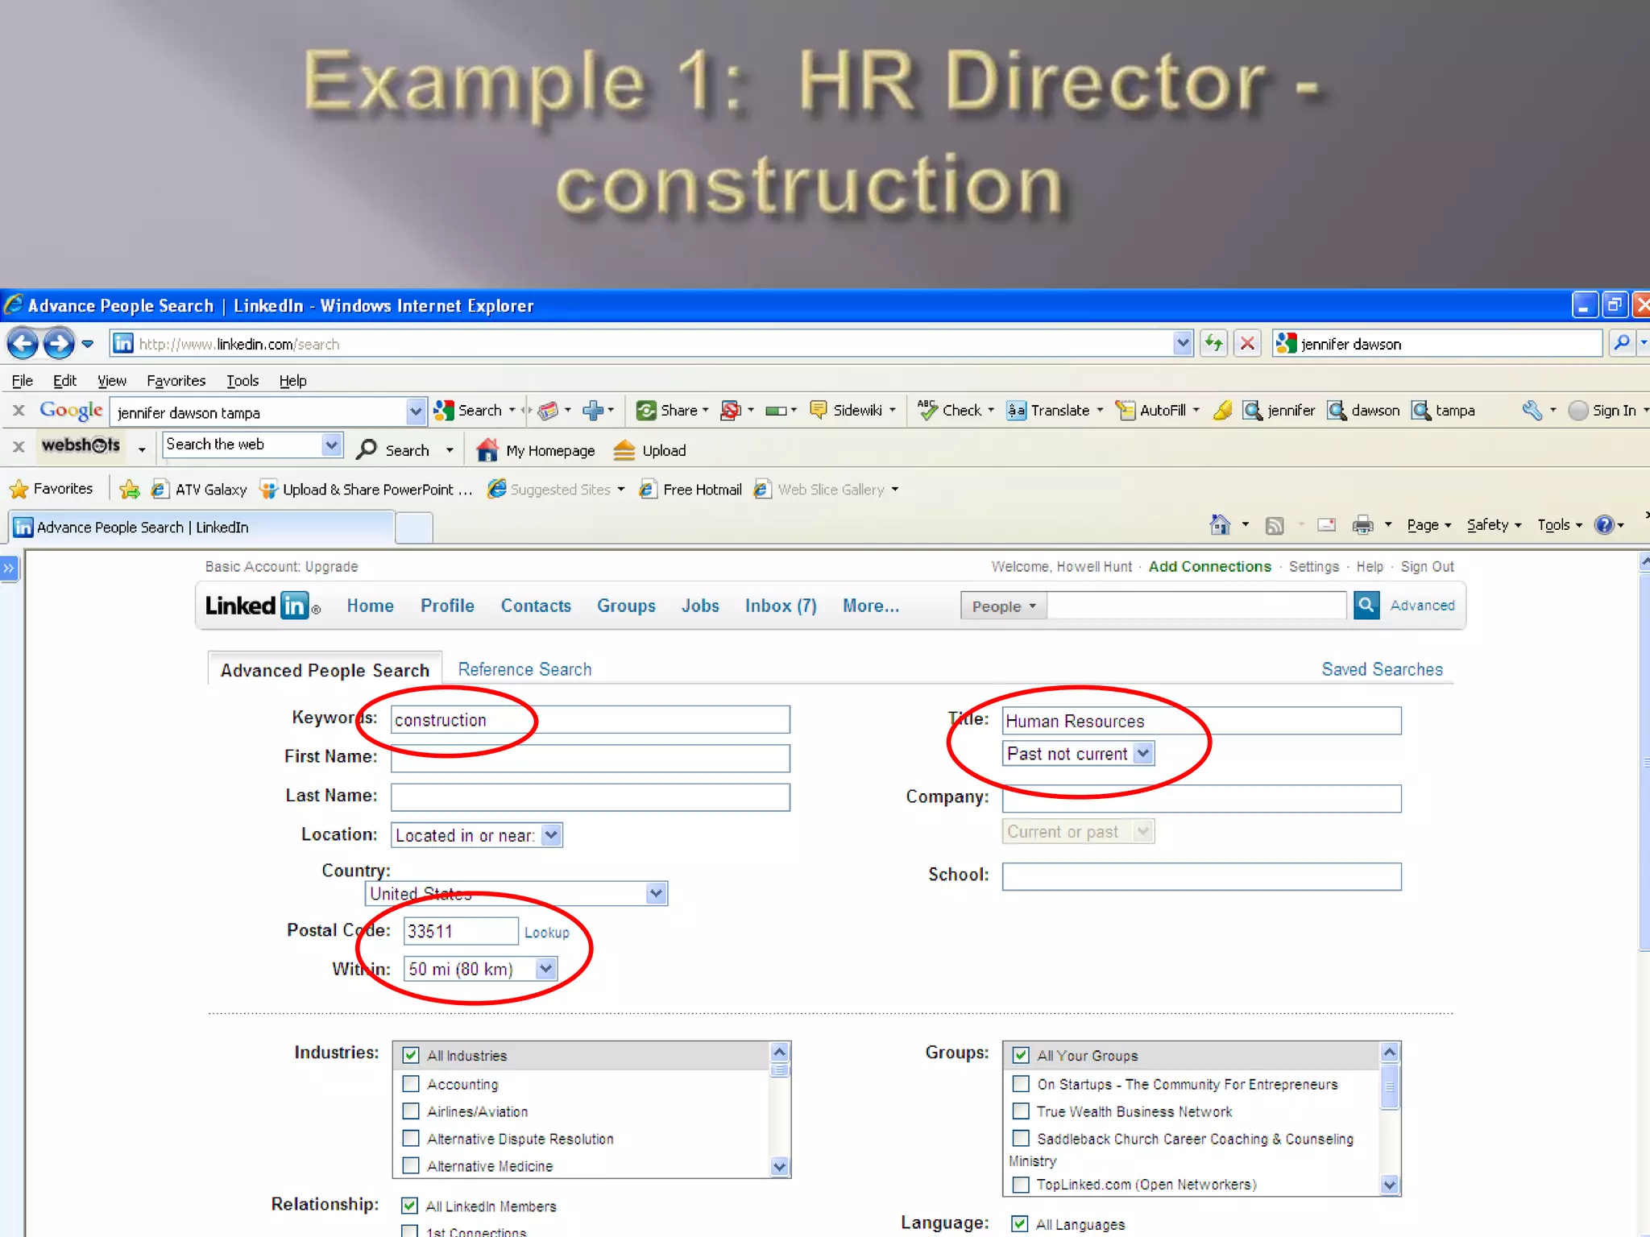Viewport: 1650px width, 1237px height.
Task: Uncheck the All Your Groups checkbox
Action: 1021,1055
